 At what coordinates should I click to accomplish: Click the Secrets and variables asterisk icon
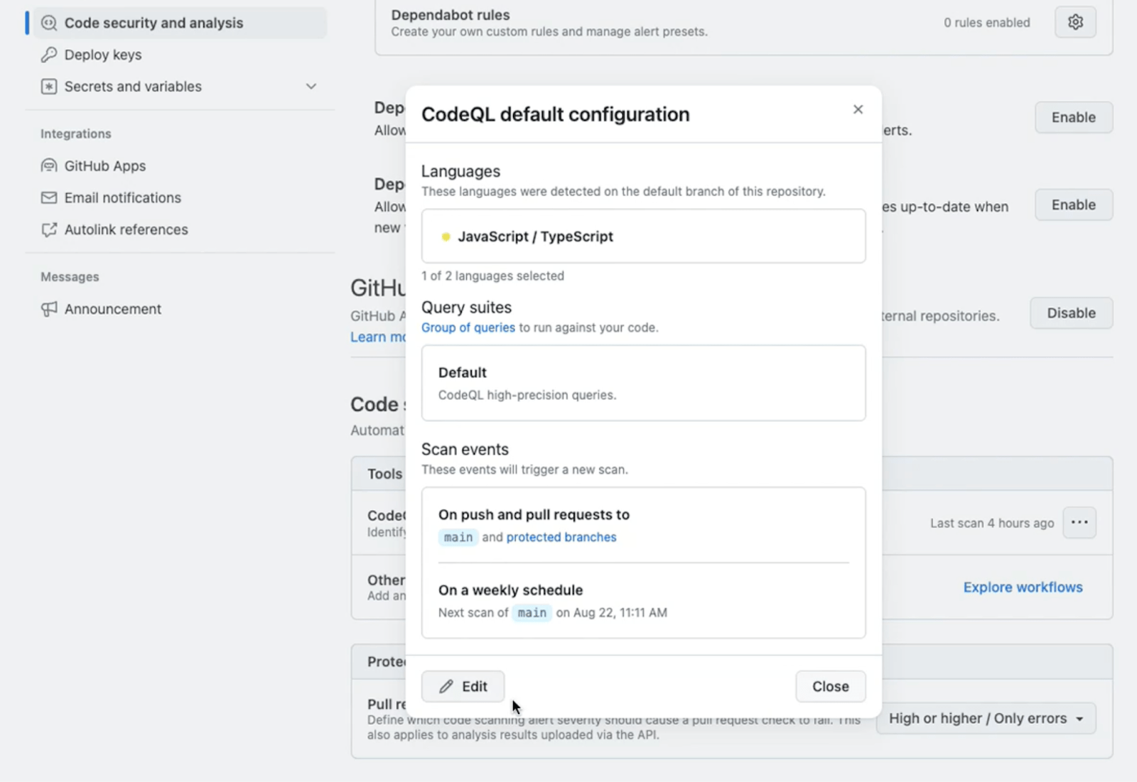48,86
